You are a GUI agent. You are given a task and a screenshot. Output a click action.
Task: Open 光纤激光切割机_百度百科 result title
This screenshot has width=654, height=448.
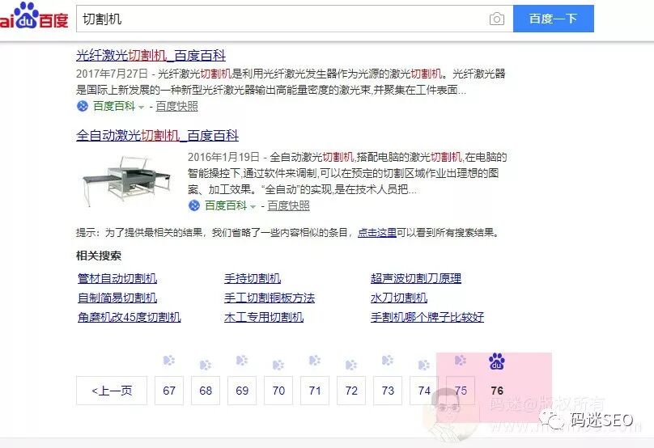[x=151, y=55]
